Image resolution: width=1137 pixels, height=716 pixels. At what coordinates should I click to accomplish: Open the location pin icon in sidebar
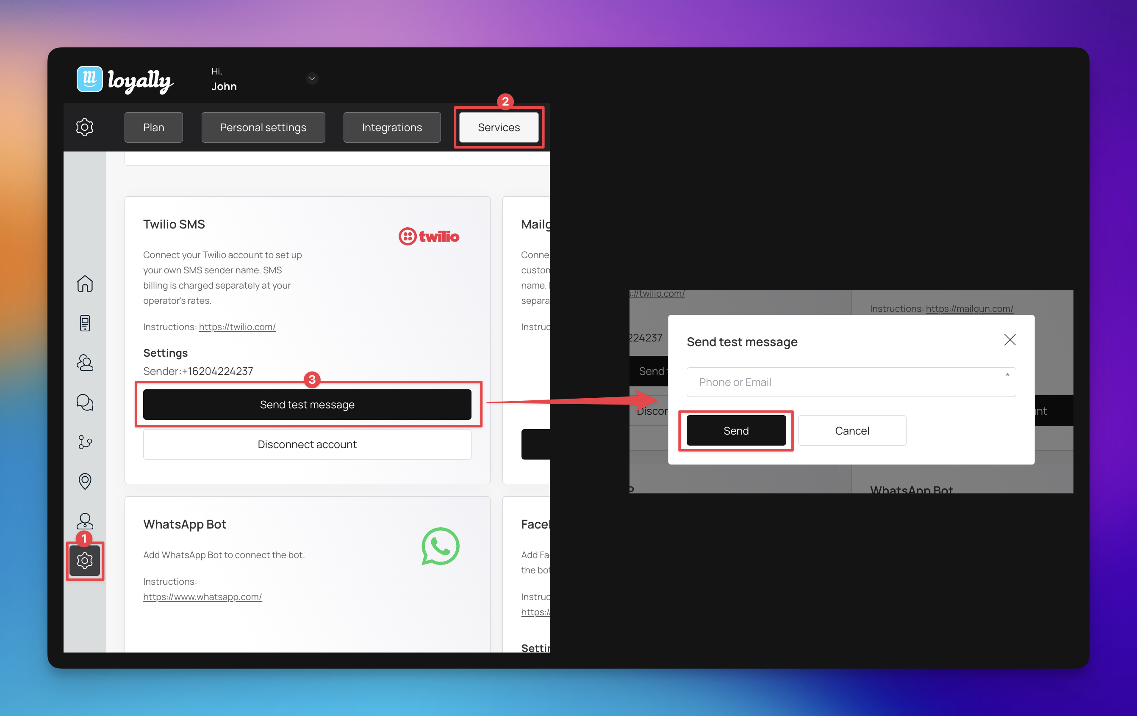click(85, 481)
